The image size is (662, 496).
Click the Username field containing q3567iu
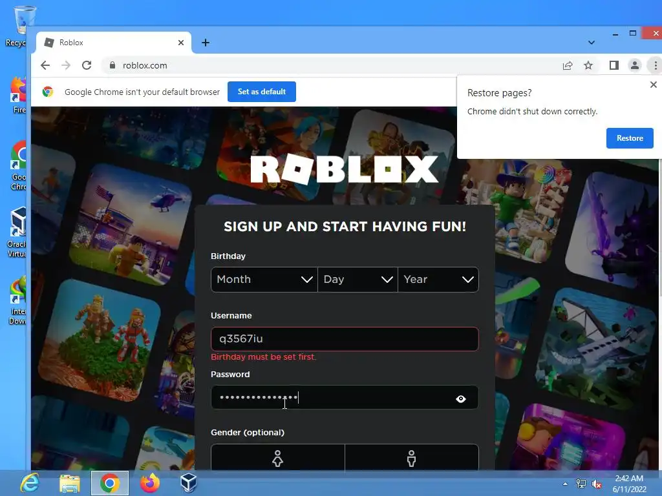point(345,338)
